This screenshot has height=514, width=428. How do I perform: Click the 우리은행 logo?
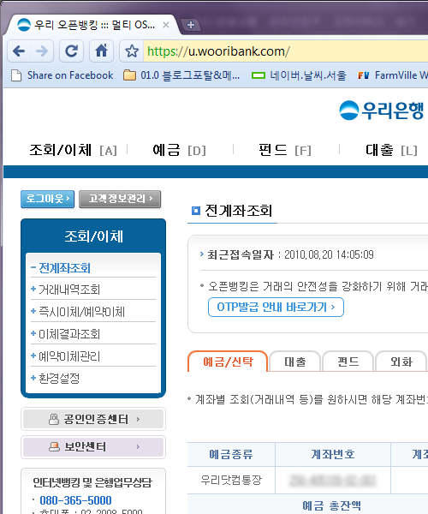pos(382,111)
